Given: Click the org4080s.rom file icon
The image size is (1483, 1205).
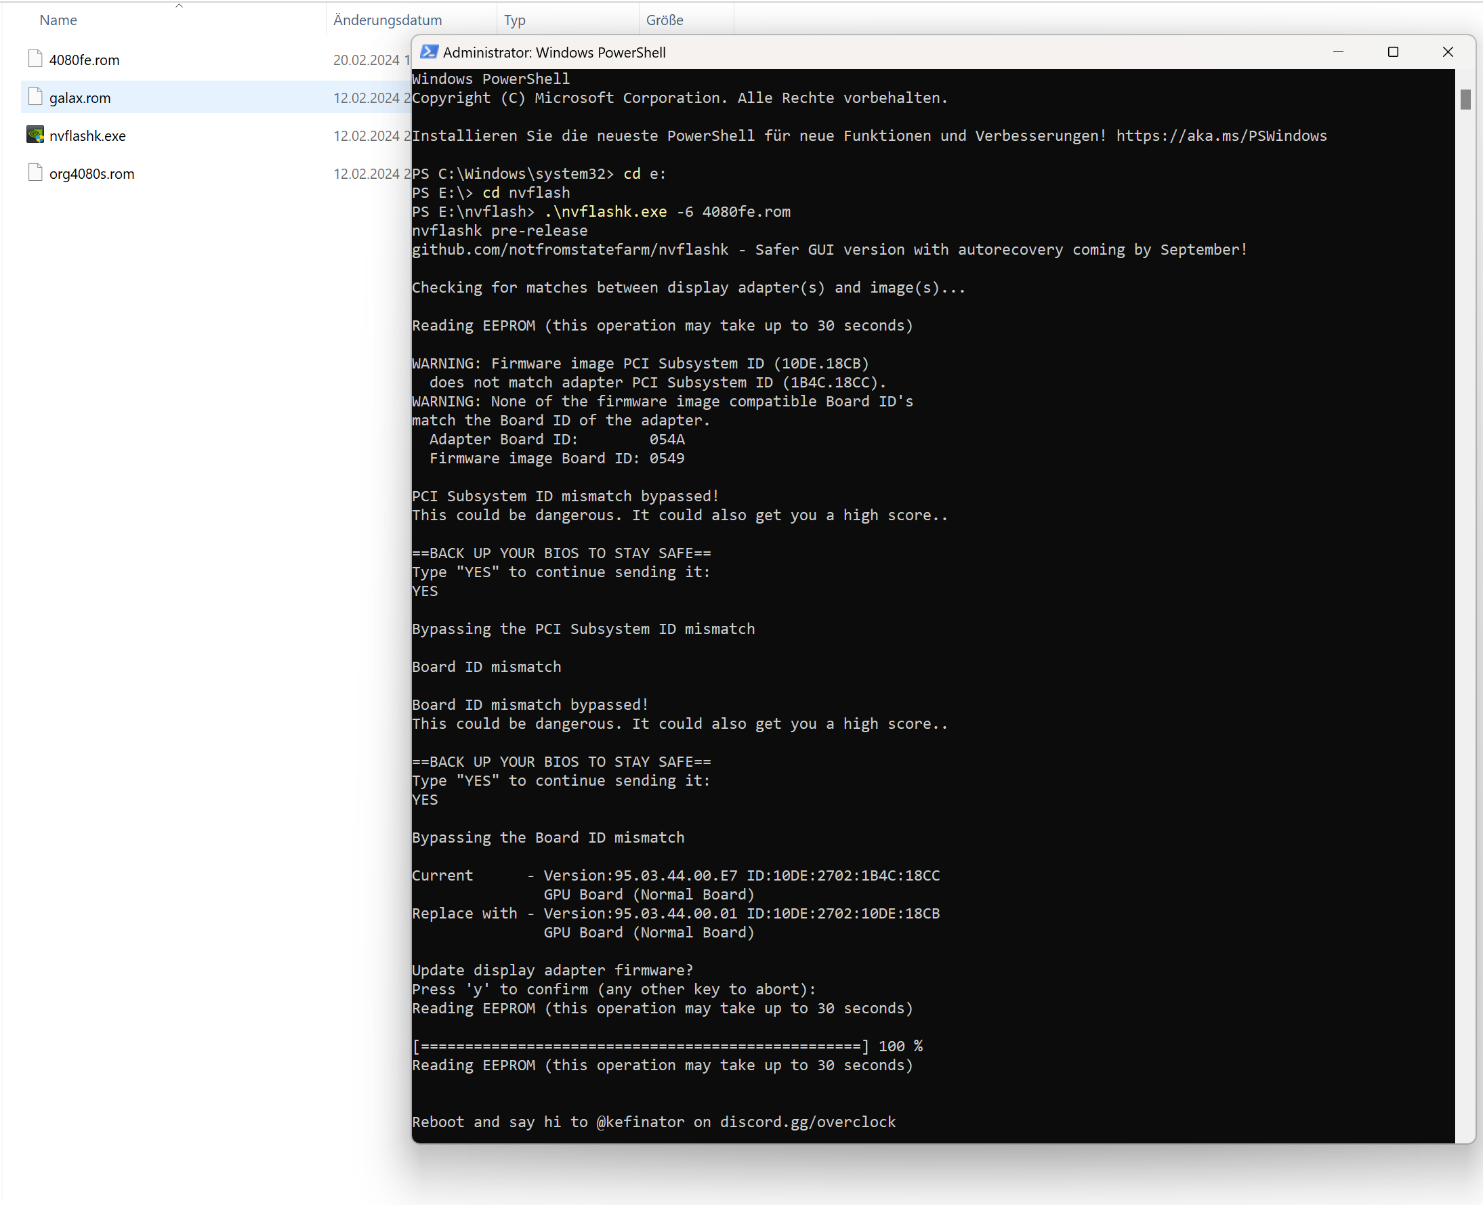Looking at the screenshot, I should 35,173.
